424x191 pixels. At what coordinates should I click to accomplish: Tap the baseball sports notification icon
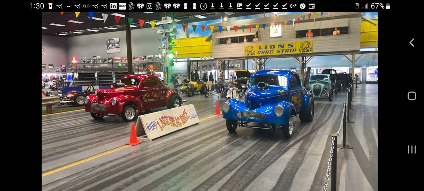click(x=303, y=6)
